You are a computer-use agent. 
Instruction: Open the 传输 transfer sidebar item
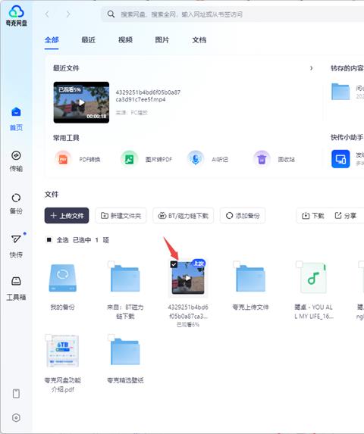pos(16,161)
